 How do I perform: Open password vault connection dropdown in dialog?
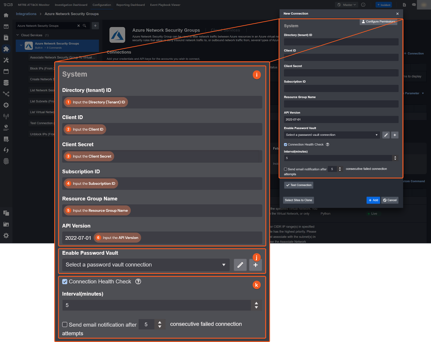(x=332, y=135)
